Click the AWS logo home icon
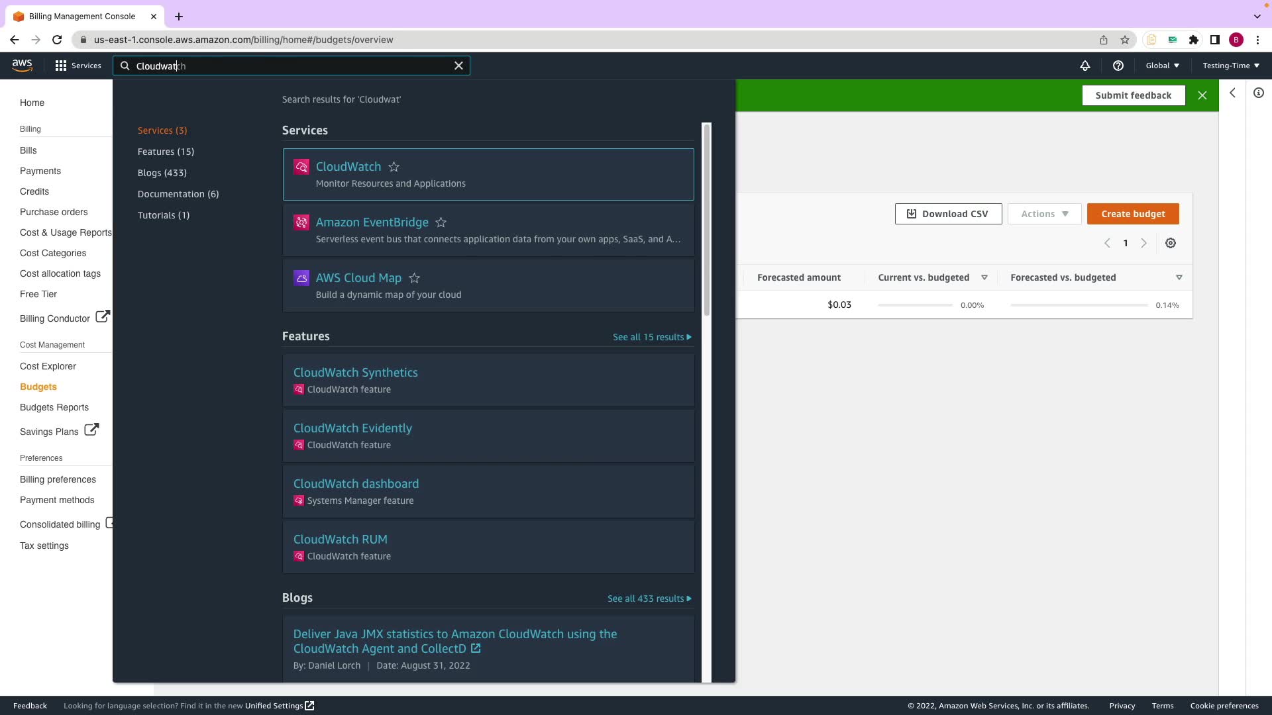The image size is (1272, 715). (x=22, y=65)
